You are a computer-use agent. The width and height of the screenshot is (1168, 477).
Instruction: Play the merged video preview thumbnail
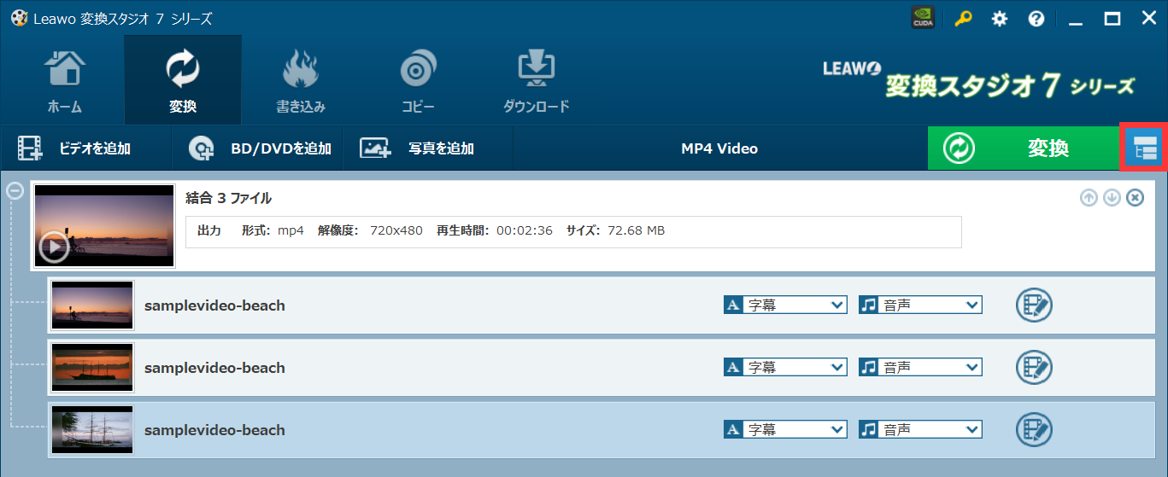pos(53,247)
